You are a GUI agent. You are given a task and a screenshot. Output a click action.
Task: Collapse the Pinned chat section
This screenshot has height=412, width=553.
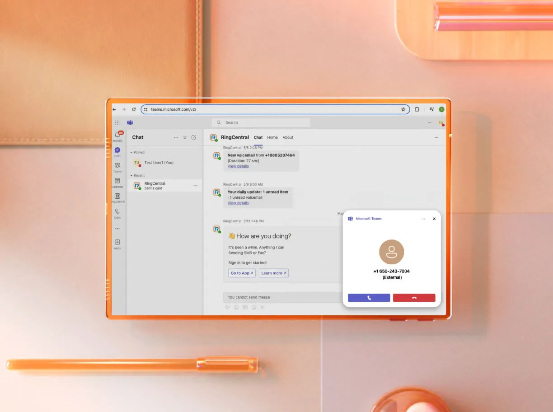[132, 152]
